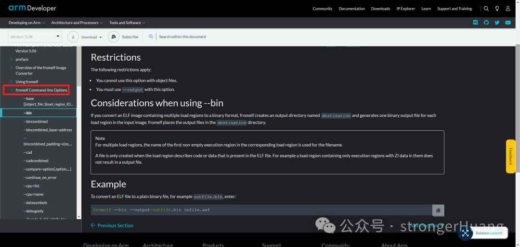Image resolution: width=520 pixels, height=247 pixels.
Task: Click the Arm Developer logo
Action: click(x=33, y=8)
